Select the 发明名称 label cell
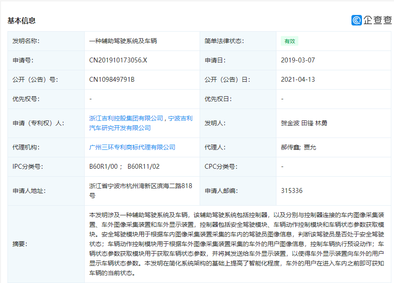This screenshot has width=394, height=283. coord(46,41)
